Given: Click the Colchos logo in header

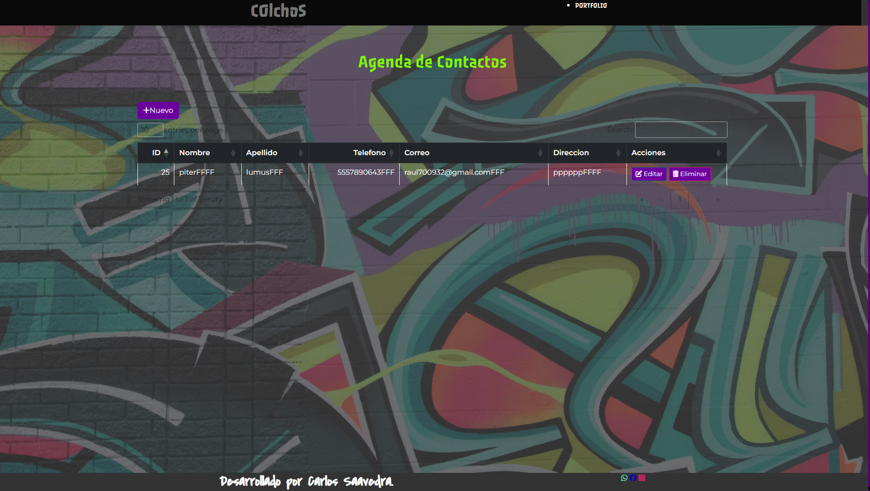Looking at the screenshot, I should click(x=278, y=11).
